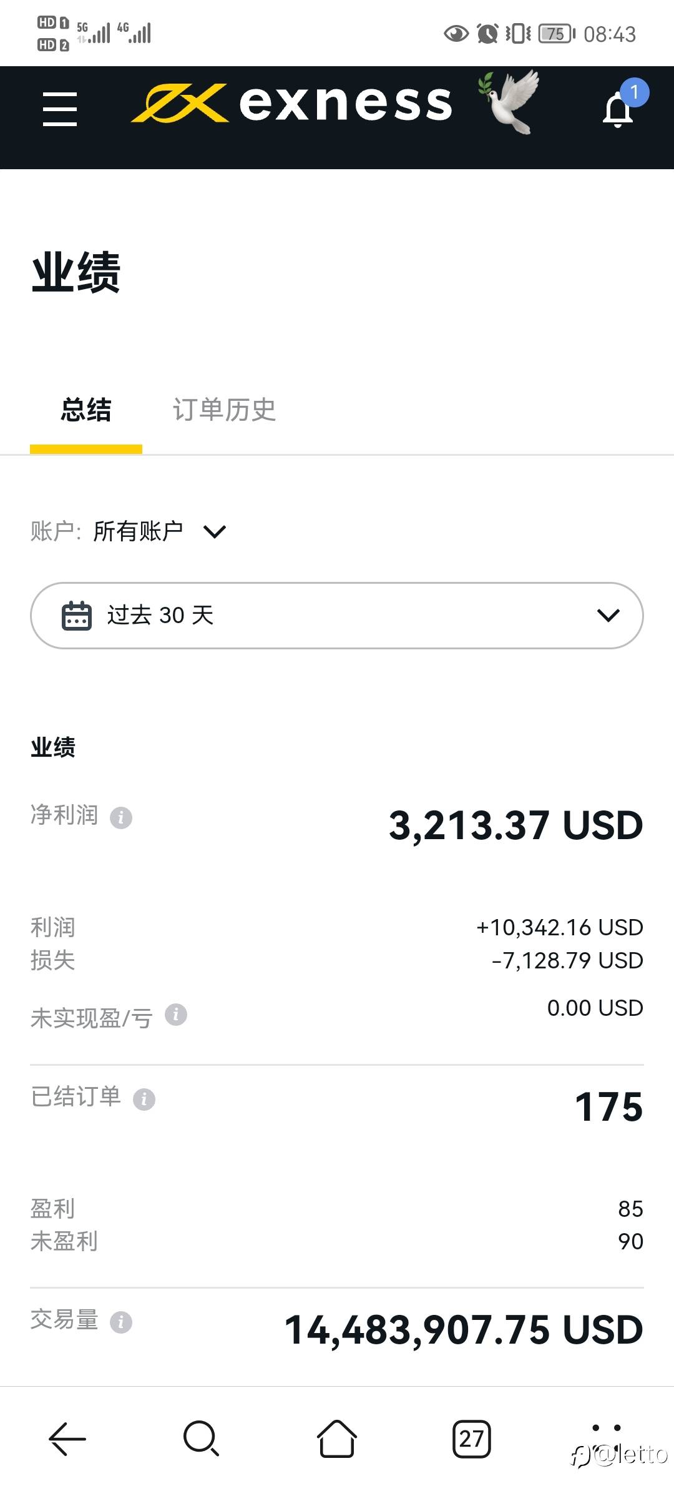Tap the info icon beside 已结订单
This screenshot has width=674, height=1491.
(144, 1099)
